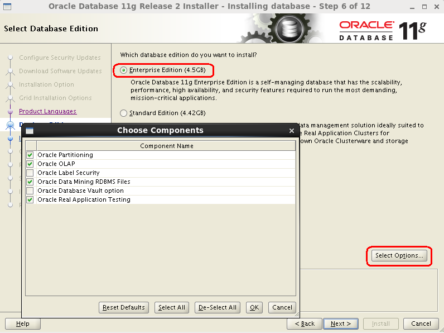Screen dimensions: 444x333
Task: Open the Select Options button
Action: 399,255
